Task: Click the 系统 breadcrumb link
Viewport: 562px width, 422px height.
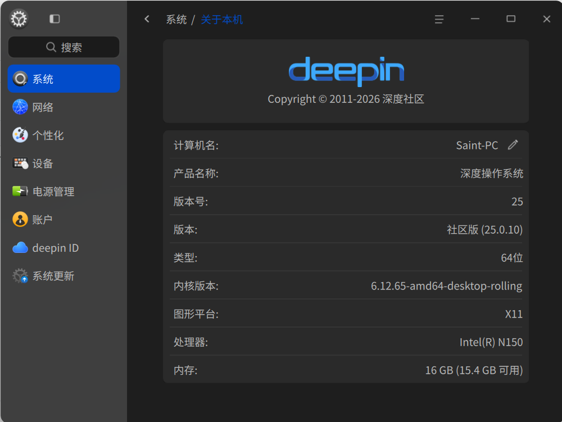Action: tap(177, 19)
